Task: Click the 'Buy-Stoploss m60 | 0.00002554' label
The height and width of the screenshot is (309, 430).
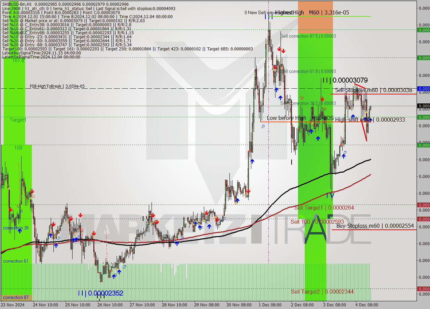Action: click(375, 226)
